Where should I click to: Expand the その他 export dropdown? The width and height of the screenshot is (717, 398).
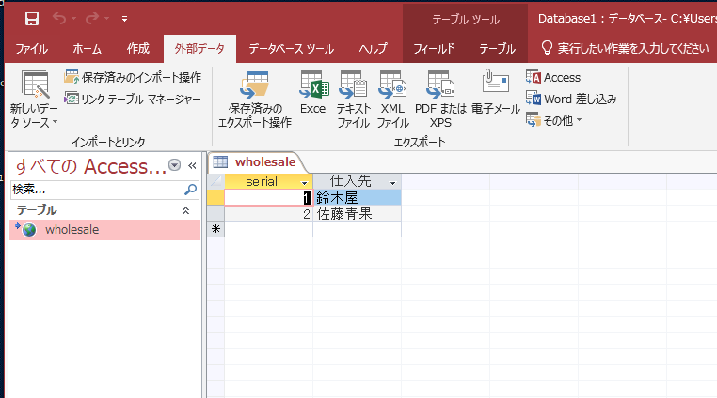tap(555, 119)
